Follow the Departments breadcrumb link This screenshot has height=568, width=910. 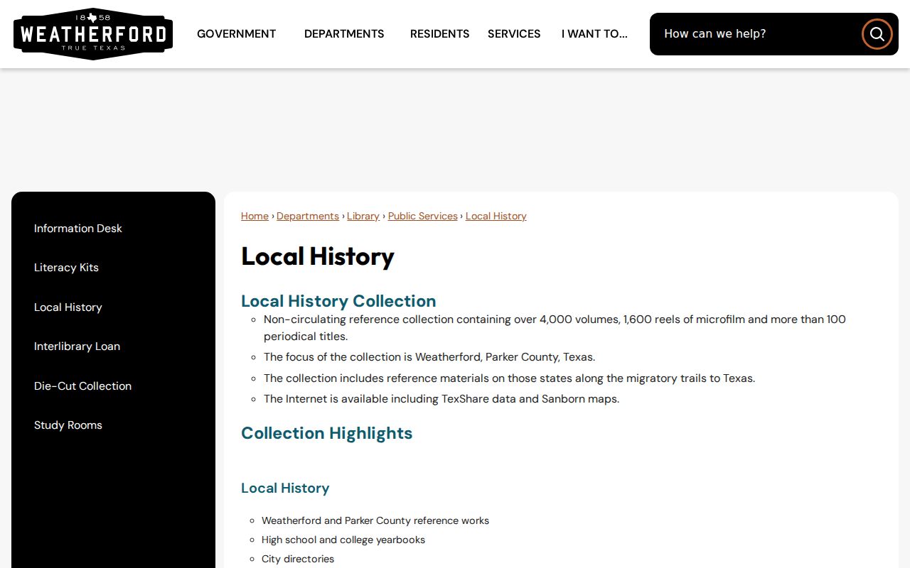(308, 216)
